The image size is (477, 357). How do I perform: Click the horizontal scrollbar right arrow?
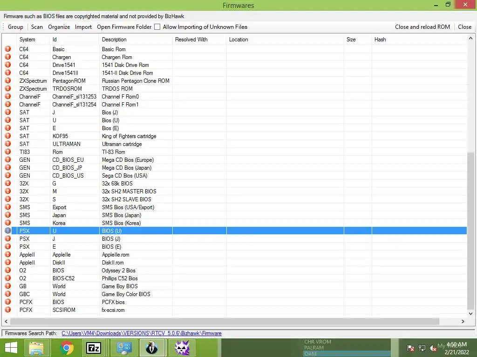point(463,321)
